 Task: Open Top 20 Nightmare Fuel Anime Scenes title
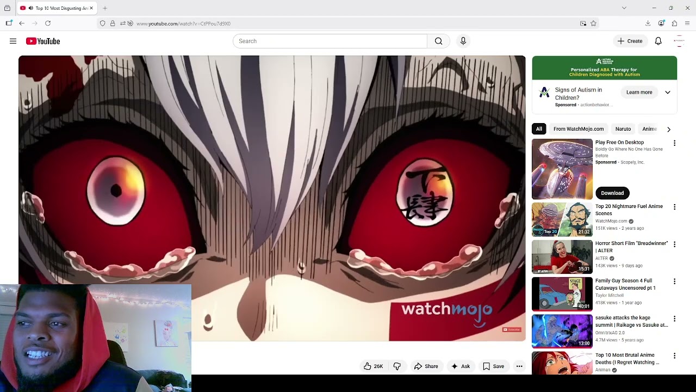[629, 210]
